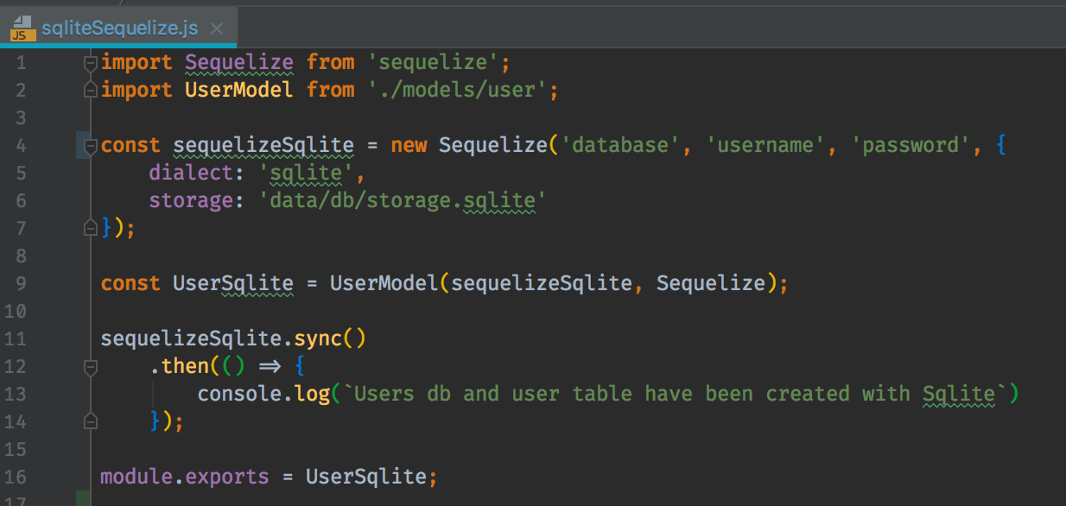Click console.log on line 13
The width and height of the screenshot is (1066, 506).
(263, 394)
